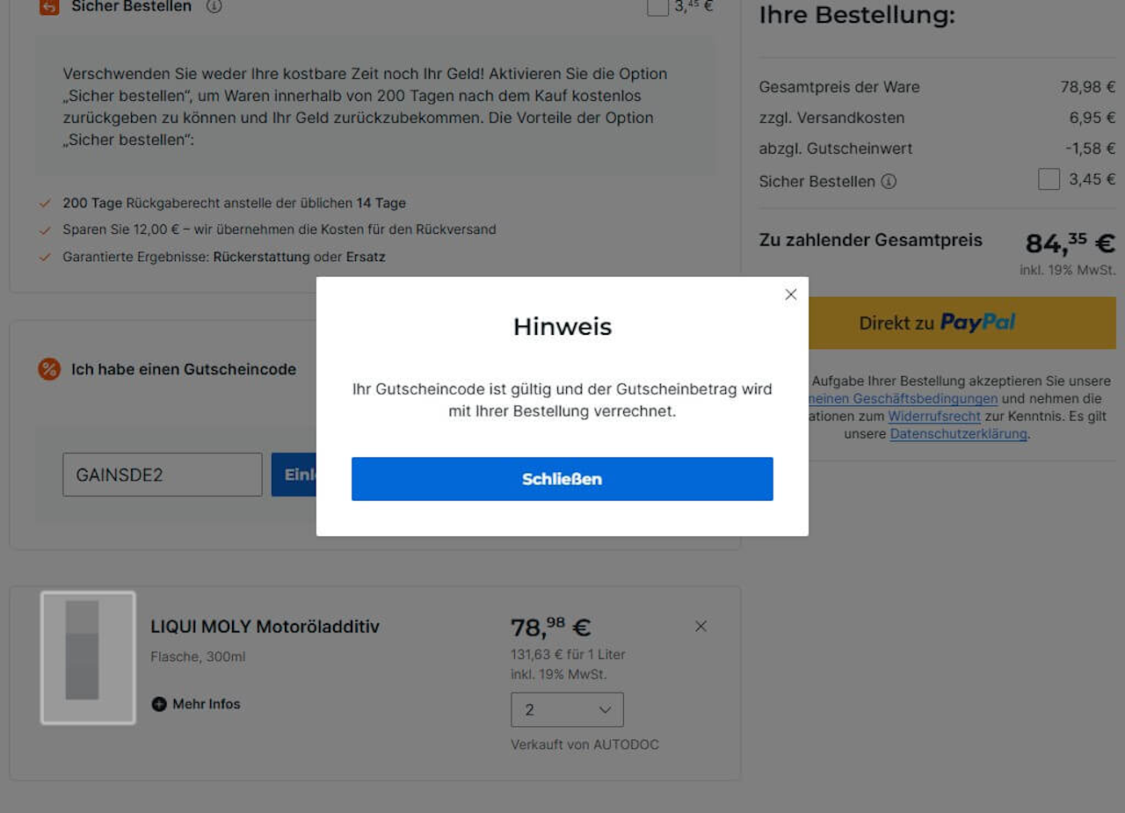Screen dimensions: 1125x813
Task: Click the checkmark beside Sparen Sie 12,00 €
Action: point(45,230)
